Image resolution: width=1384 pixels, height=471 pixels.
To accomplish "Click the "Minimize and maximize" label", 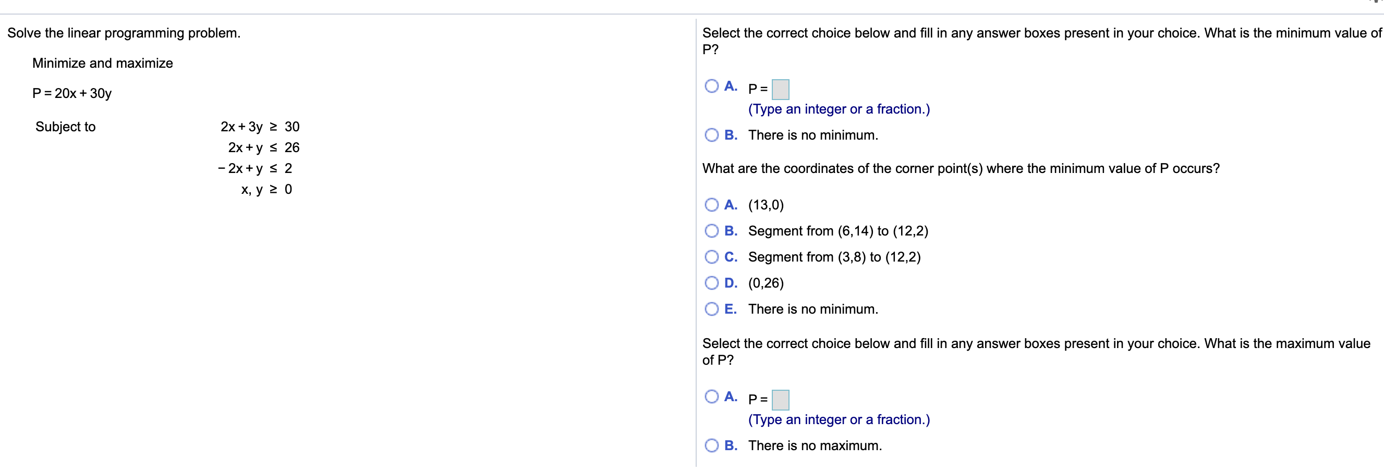I will (102, 63).
